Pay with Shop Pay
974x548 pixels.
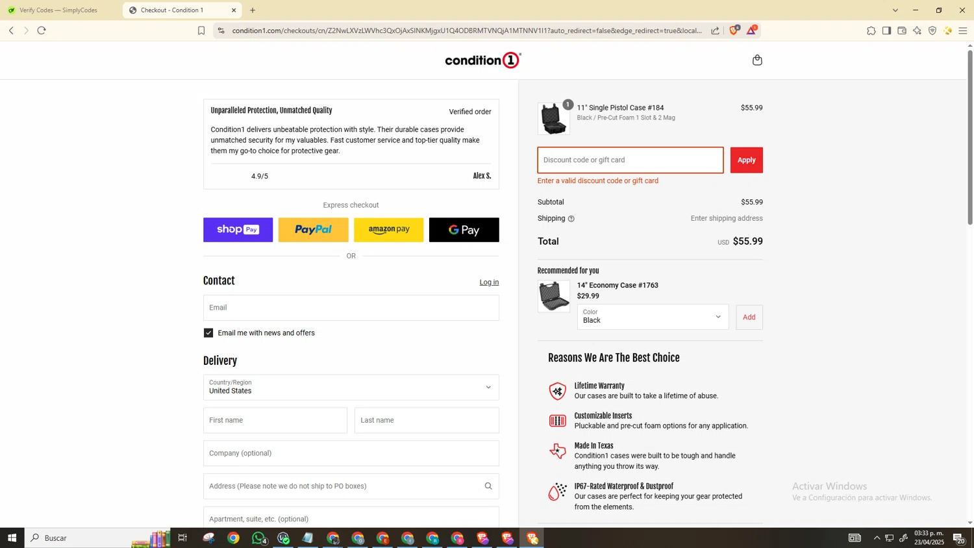(238, 230)
